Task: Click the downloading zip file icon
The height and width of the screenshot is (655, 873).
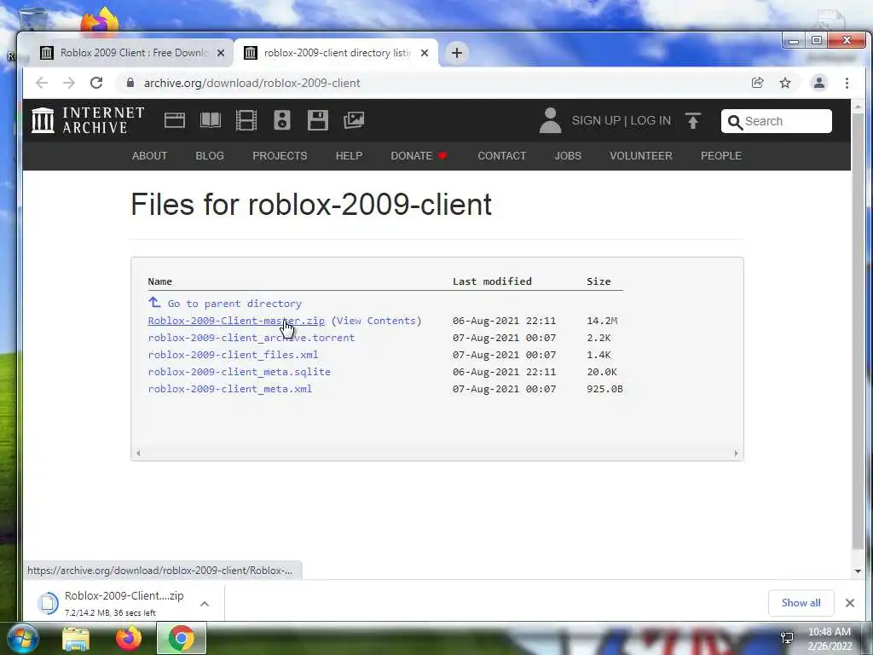Action: pyautogui.click(x=48, y=603)
